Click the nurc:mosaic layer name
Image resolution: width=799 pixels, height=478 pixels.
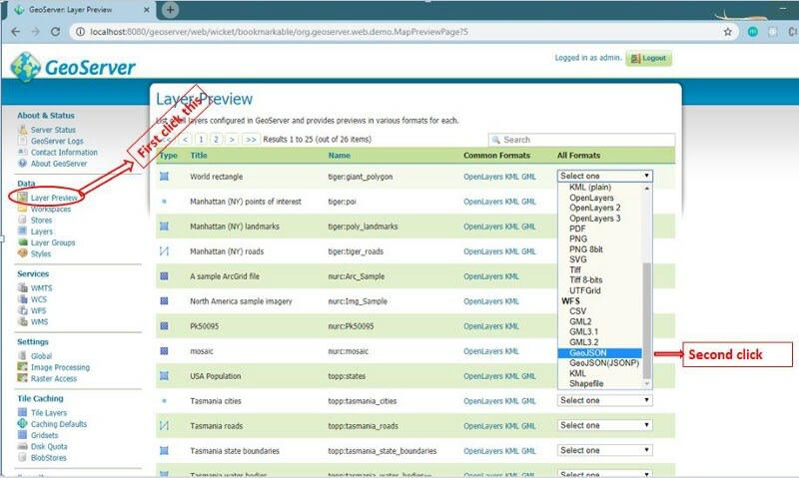tap(348, 350)
